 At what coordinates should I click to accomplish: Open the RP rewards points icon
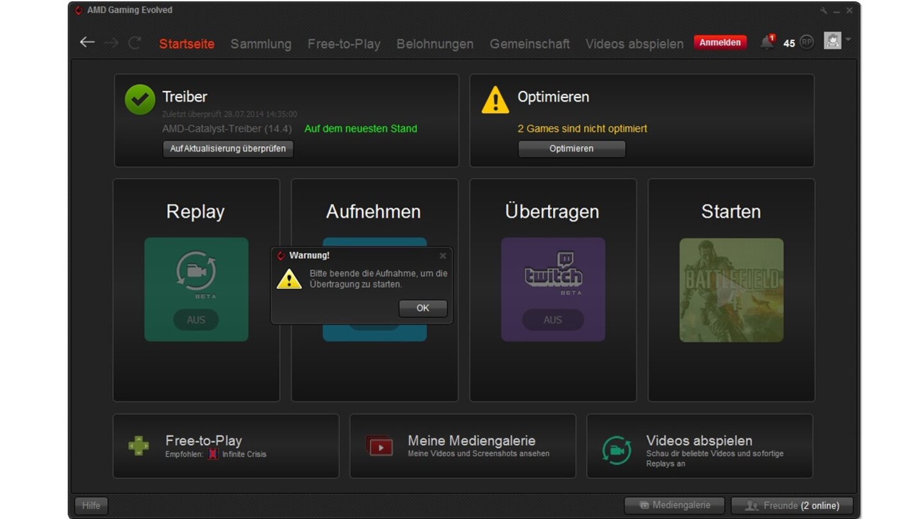click(806, 42)
